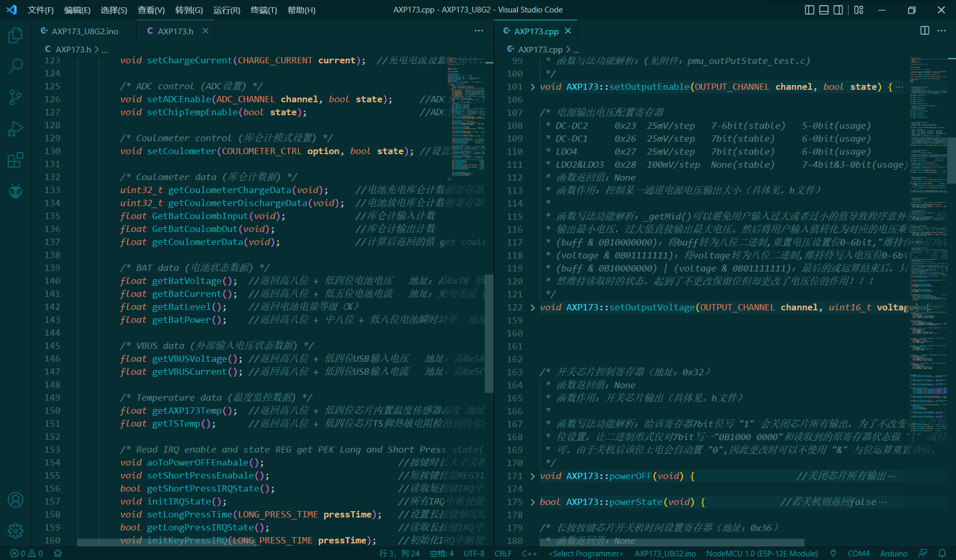Open the Explorer view in activity bar
The image size is (956, 560).
pyautogui.click(x=16, y=35)
